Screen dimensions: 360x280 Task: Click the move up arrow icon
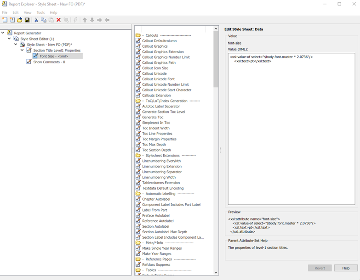point(85,20)
